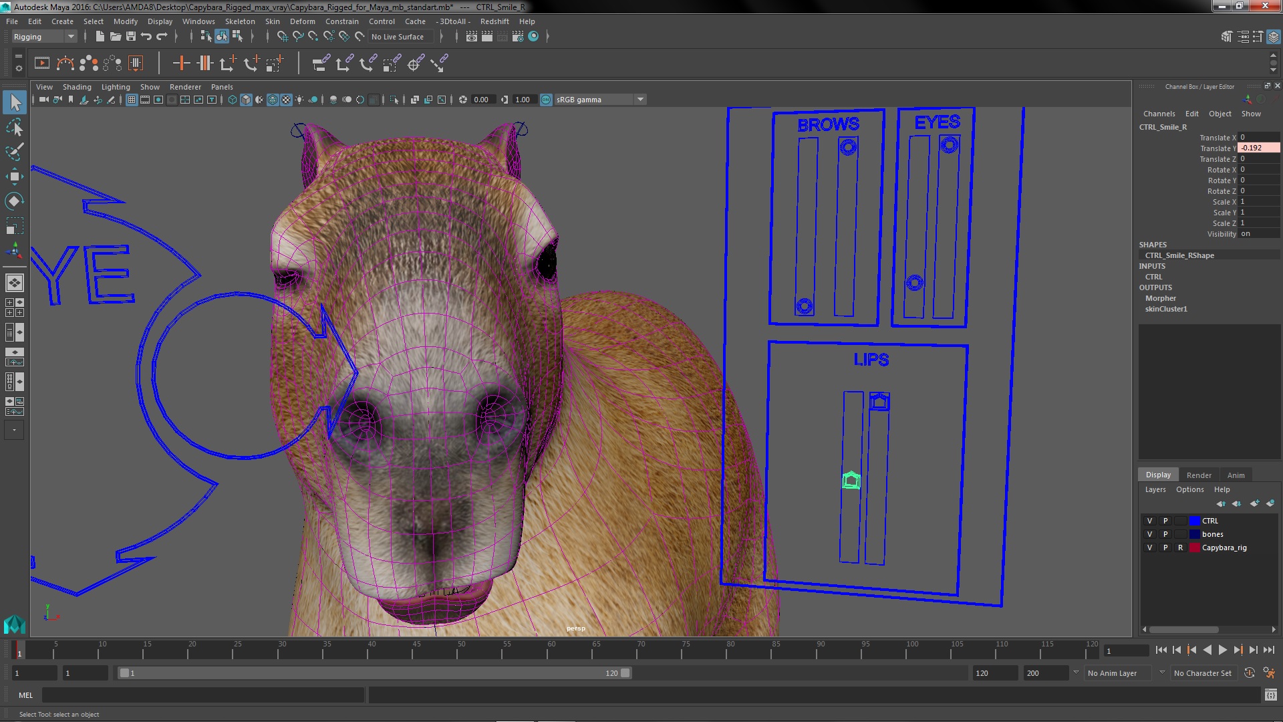Toggle textured display in viewport
Screen dimensions: 1283x722
(286, 100)
